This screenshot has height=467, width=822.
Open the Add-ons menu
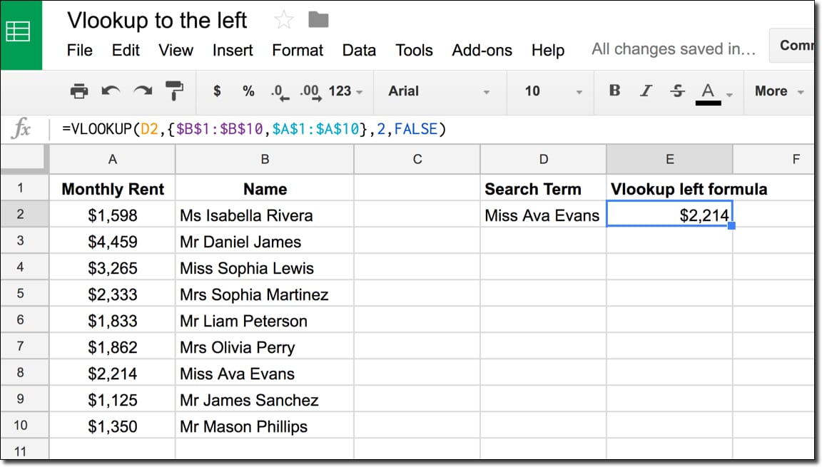(482, 50)
